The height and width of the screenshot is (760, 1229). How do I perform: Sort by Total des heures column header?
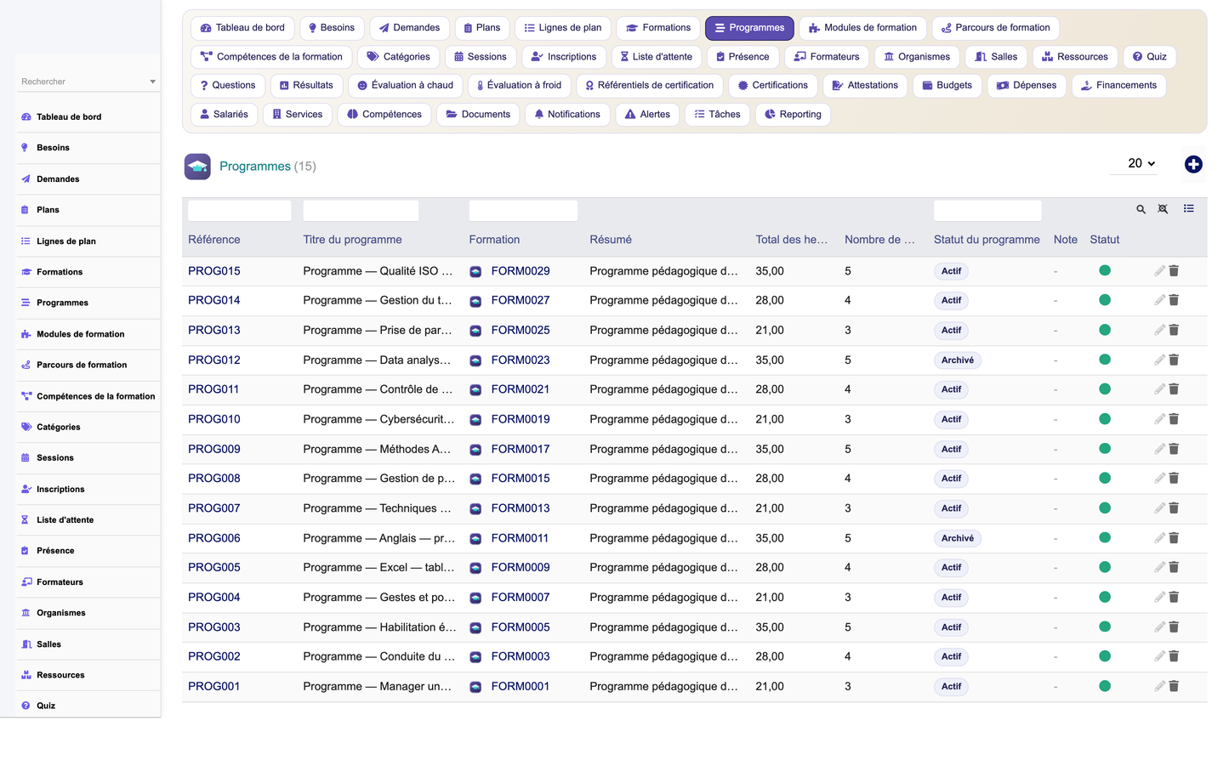click(x=792, y=240)
